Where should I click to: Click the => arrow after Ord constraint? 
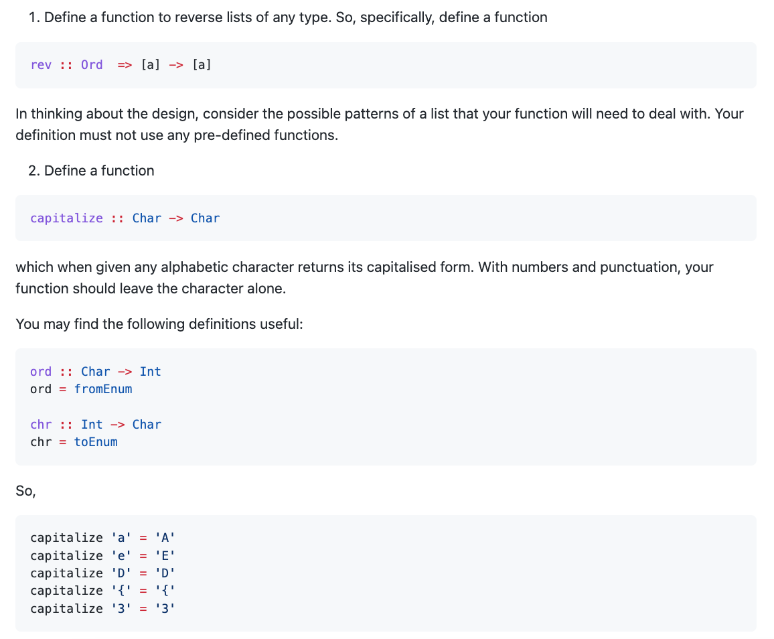pos(125,64)
